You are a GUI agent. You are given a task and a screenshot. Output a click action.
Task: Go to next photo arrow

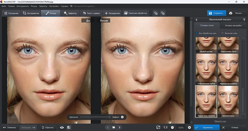point(119,127)
